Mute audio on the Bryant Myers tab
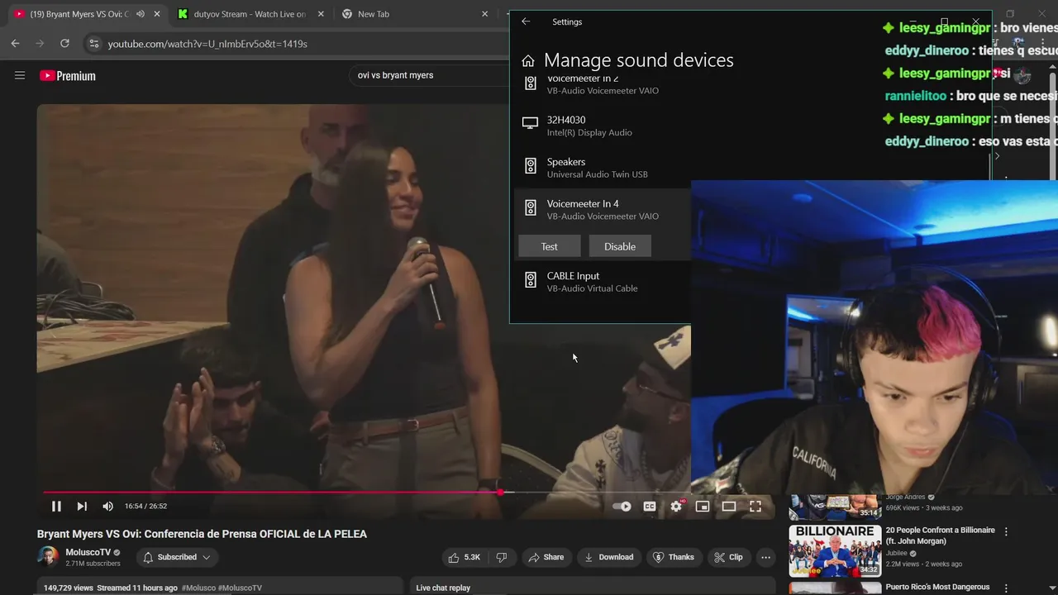1058x595 pixels. [x=141, y=14]
